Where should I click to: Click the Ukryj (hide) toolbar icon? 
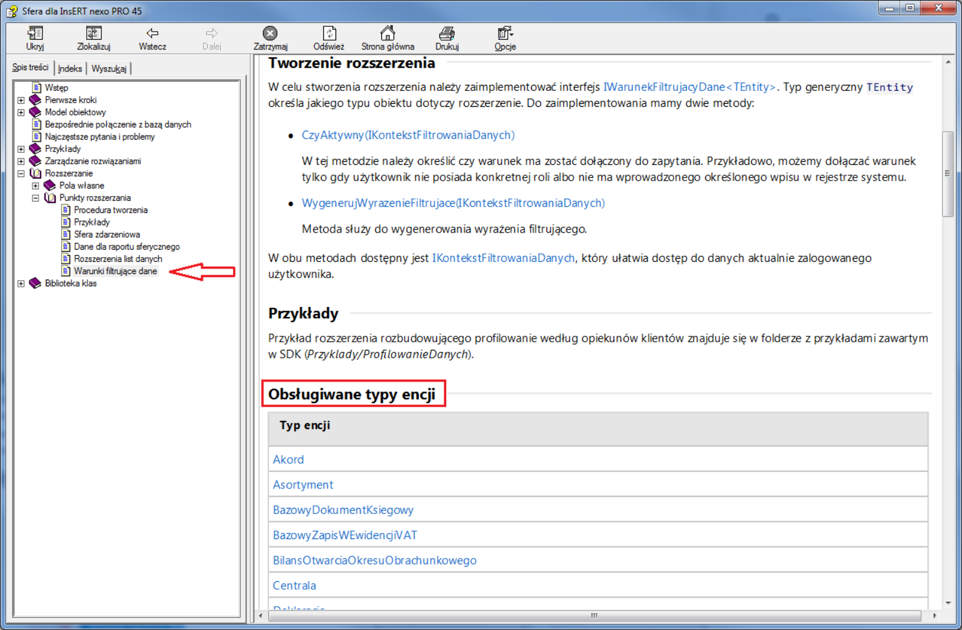click(x=35, y=33)
